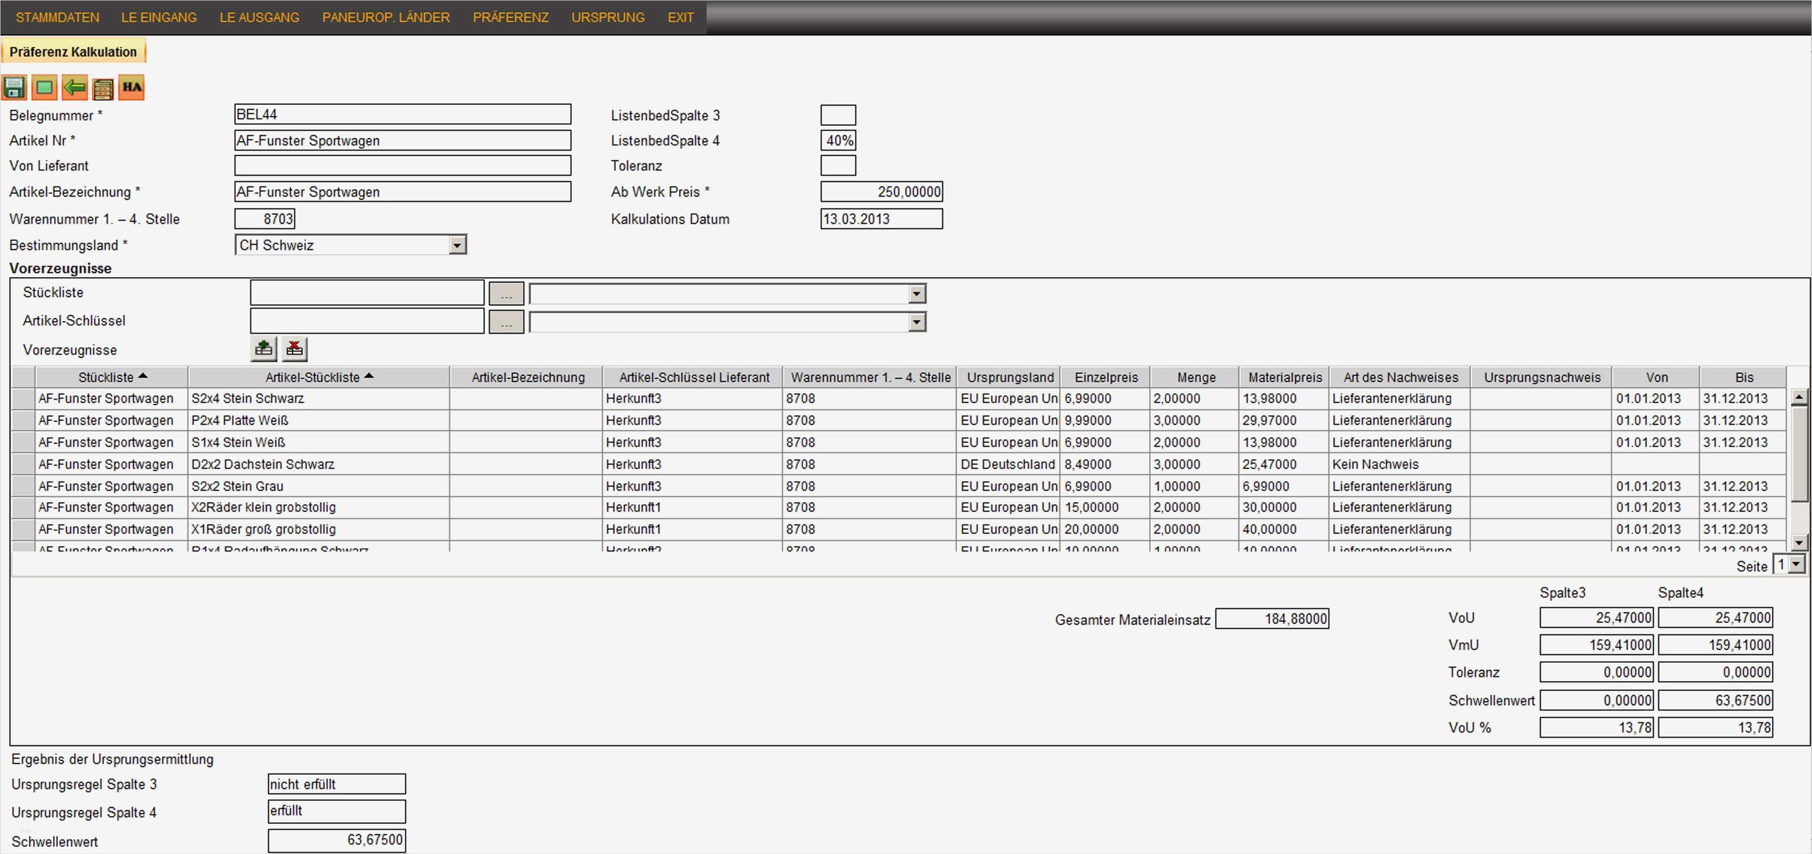Screen dimensions: 1812x854
Task: Click the green rectangle new-record icon
Action: click(x=44, y=88)
